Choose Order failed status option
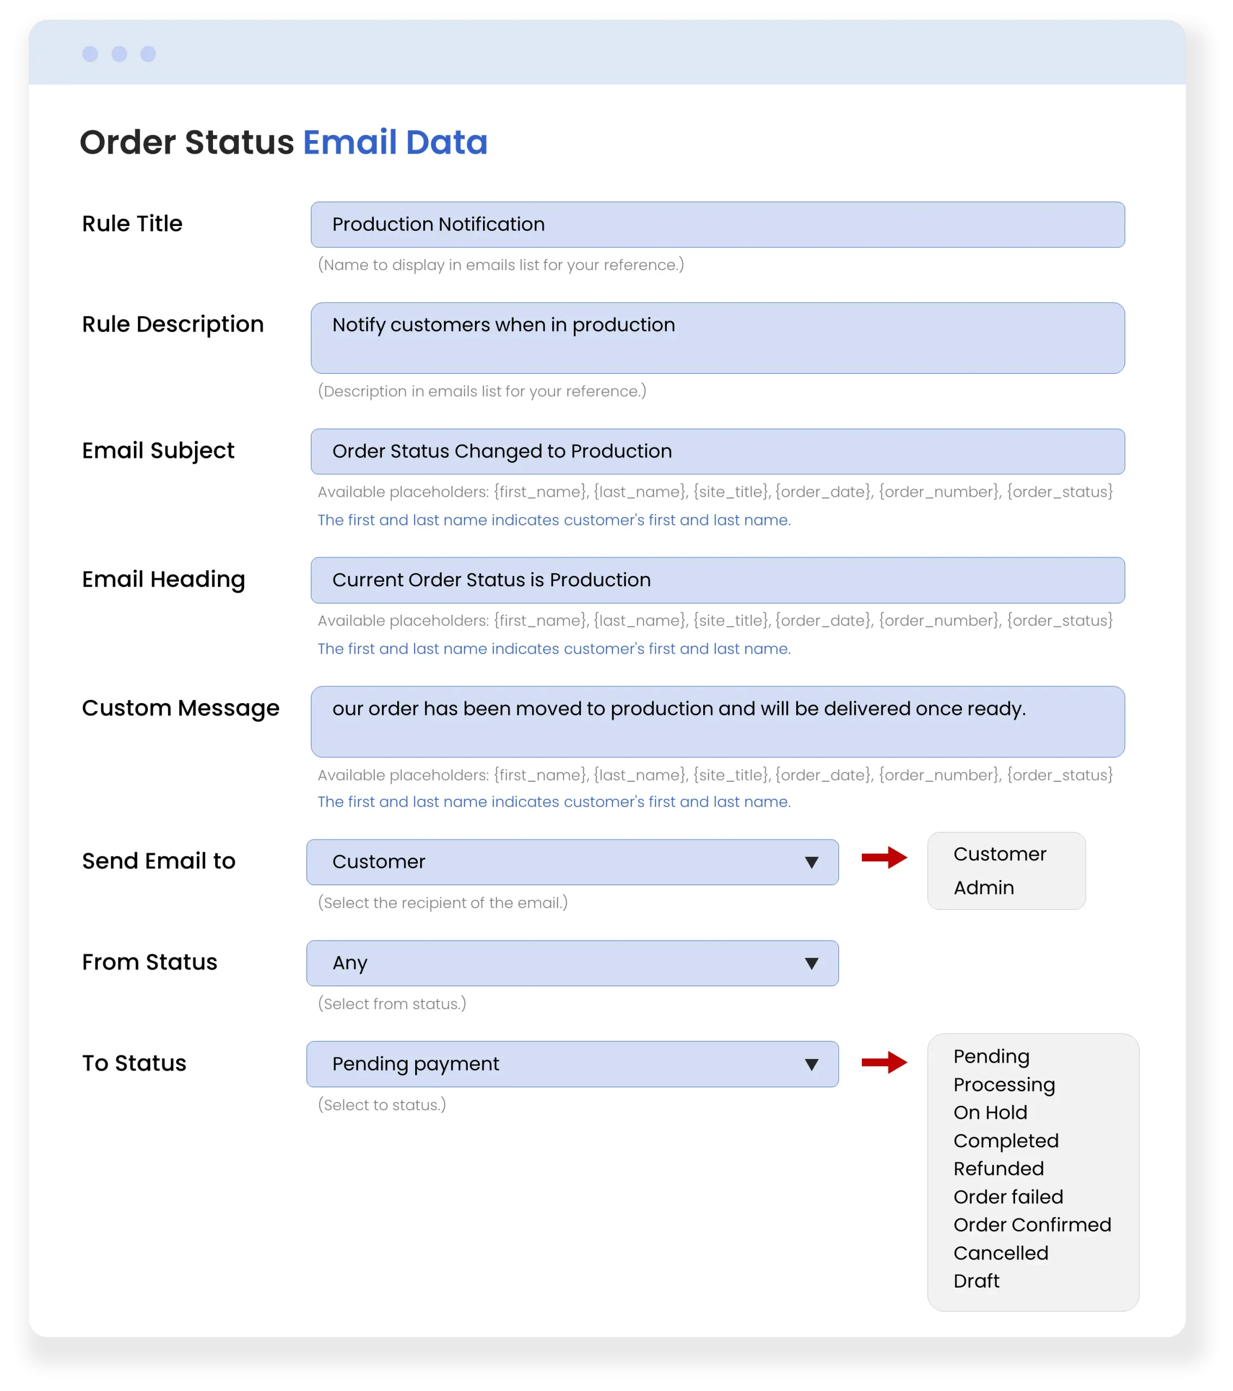 coord(1008,1197)
